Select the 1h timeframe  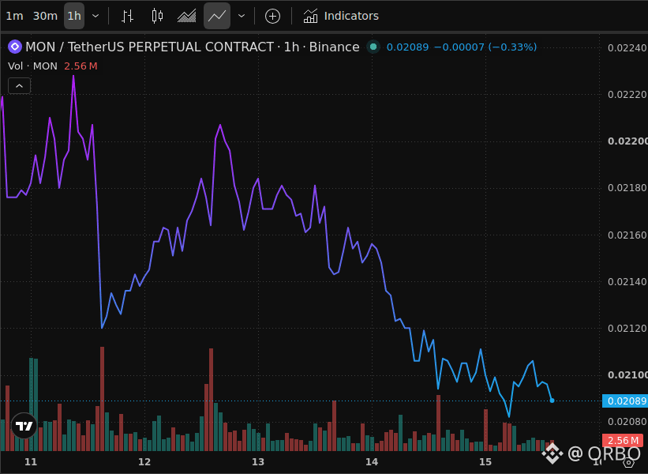pyautogui.click(x=74, y=16)
